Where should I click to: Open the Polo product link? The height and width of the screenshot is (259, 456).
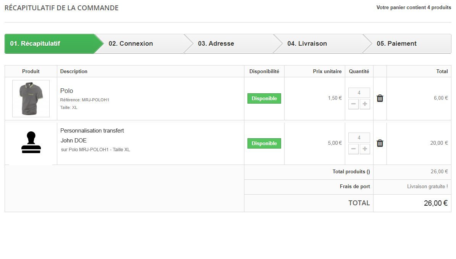click(66, 91)
